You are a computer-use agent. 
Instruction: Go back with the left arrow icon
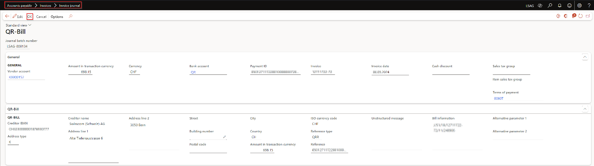[7, 16]
